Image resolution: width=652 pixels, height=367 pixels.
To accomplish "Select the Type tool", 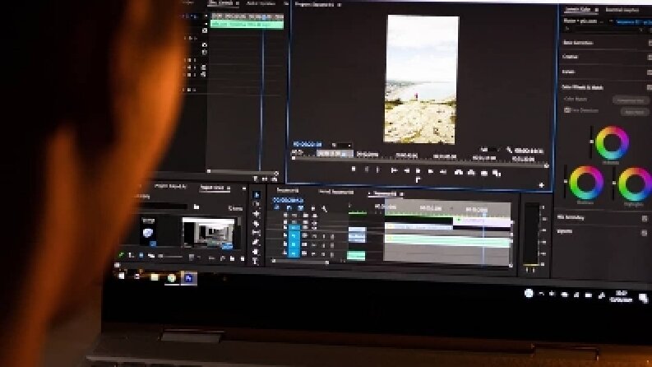I will click(257, 262).
